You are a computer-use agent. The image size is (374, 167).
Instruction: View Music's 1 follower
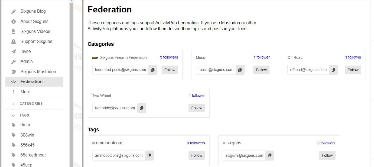click(262, 57)
